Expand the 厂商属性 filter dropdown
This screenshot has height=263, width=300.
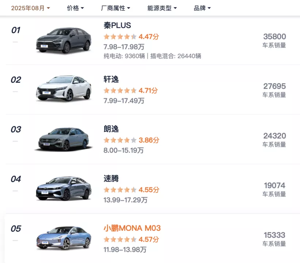tap(115, 8)
